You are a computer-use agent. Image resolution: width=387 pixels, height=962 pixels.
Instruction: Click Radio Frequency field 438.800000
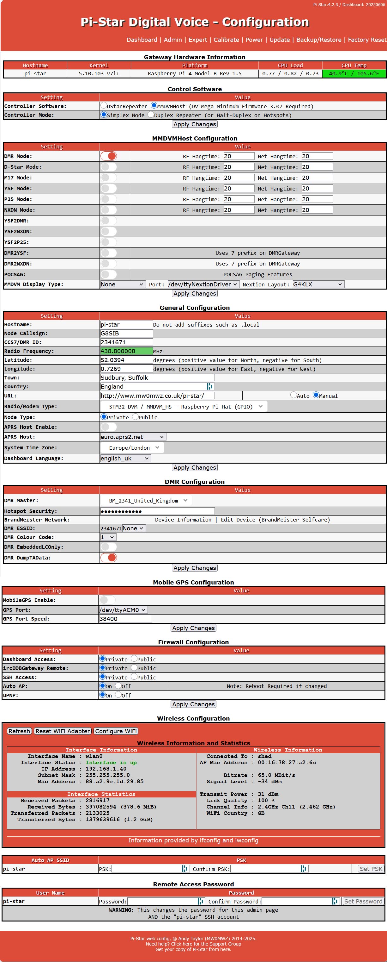tap(126, 351)
